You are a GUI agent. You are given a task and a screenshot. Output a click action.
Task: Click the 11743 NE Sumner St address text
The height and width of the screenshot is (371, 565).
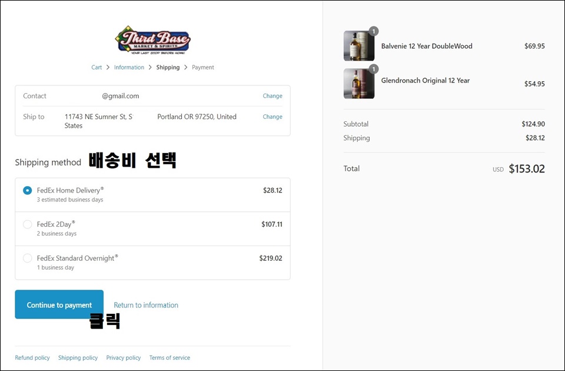[x=98, y=117]
